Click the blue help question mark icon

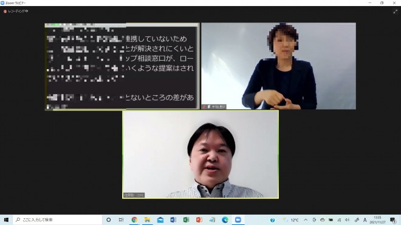272,220
